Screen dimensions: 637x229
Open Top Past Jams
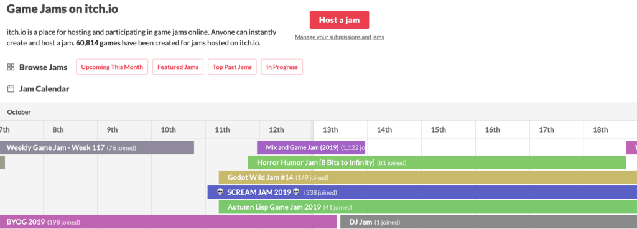click(x=232, y=67)
